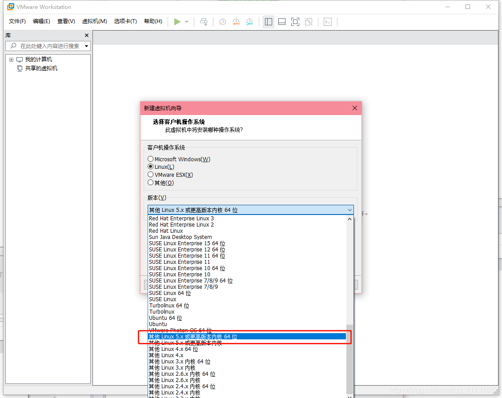
Task: Enter full screen mode icon
Action: [x=295, y=22]
